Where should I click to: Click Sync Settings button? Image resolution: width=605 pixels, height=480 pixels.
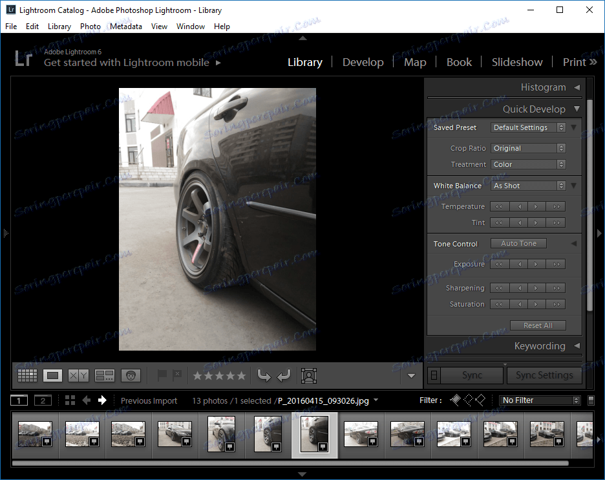click(544, 375)
